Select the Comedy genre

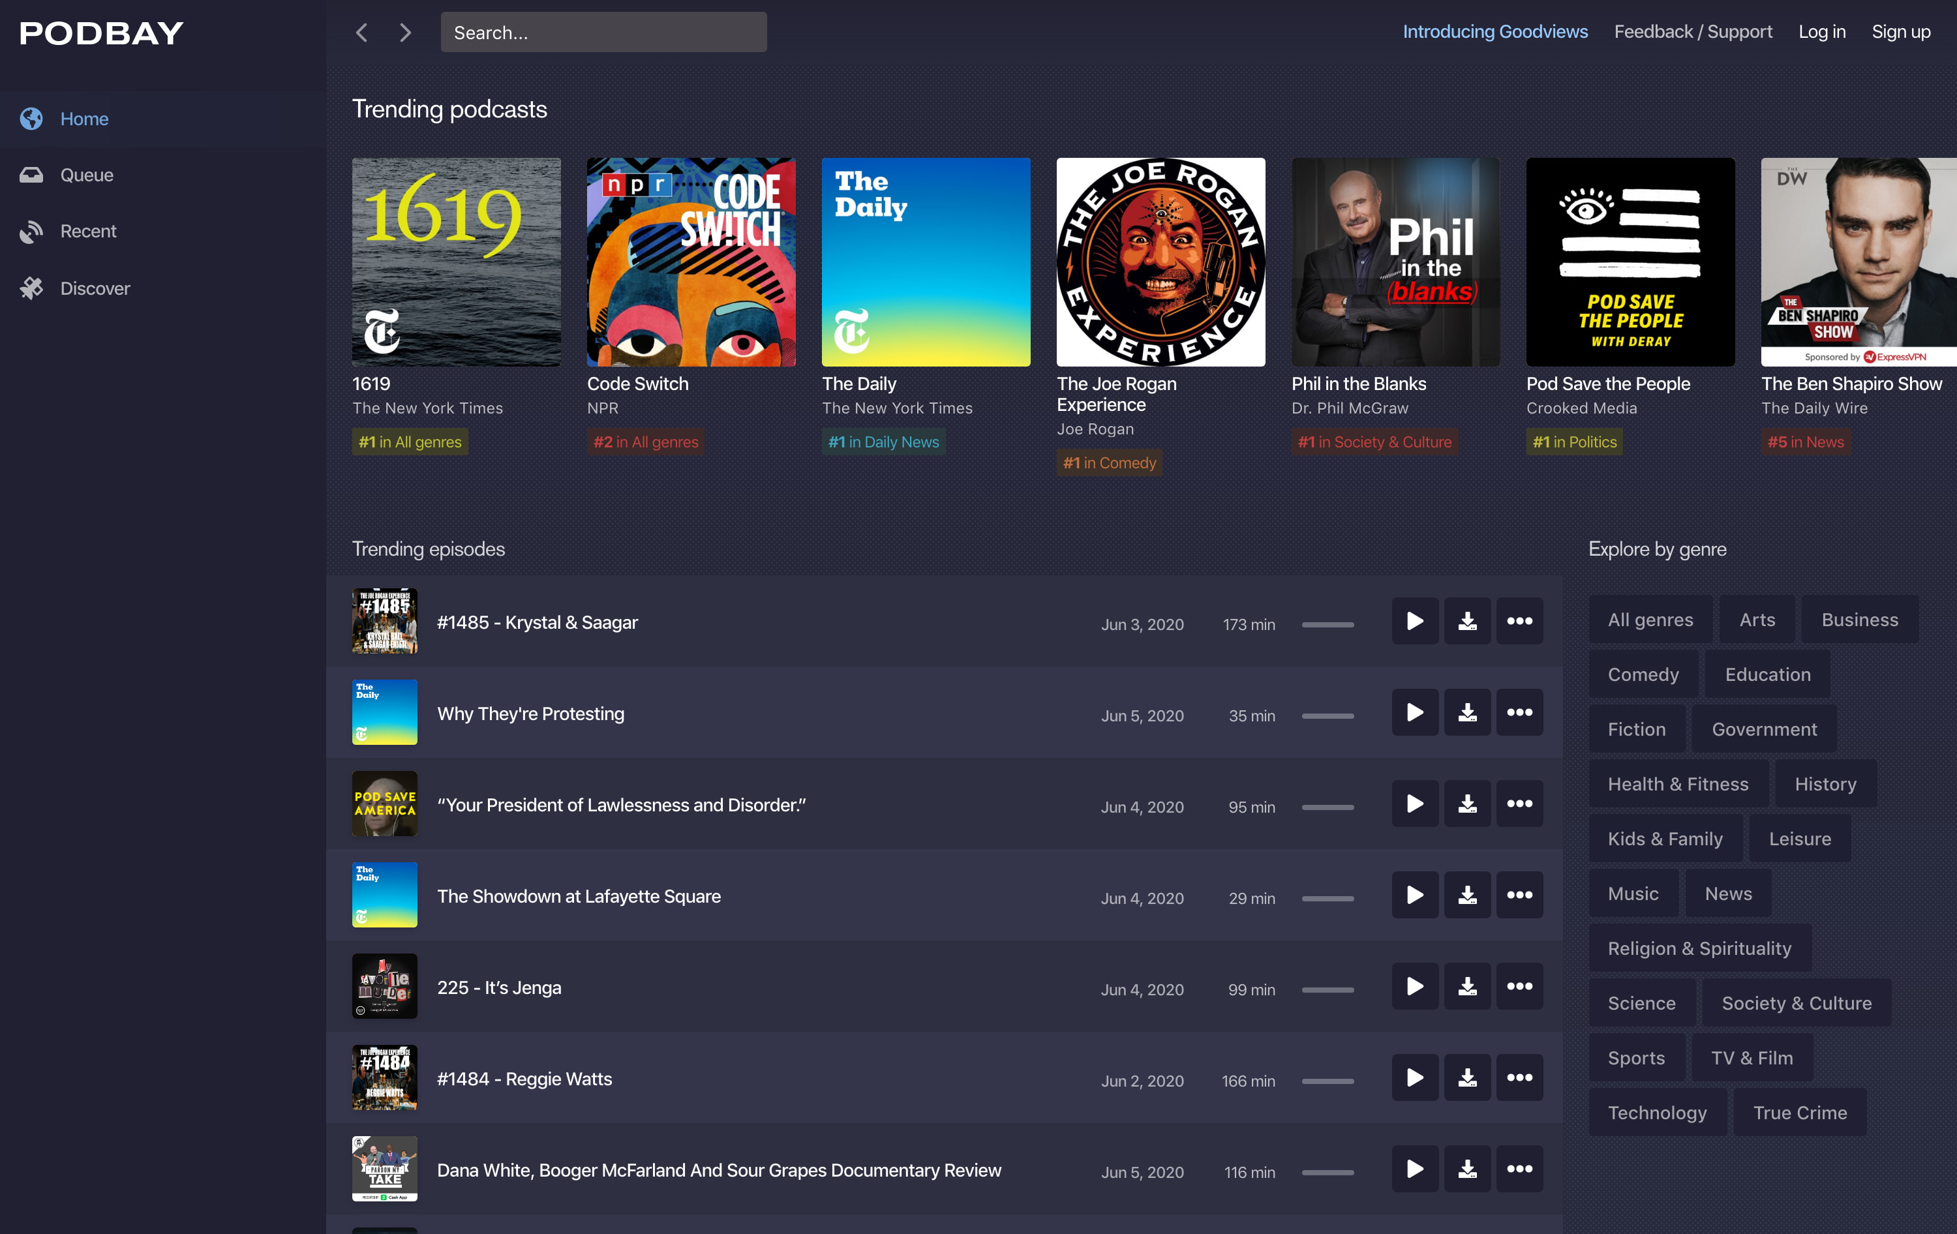(x=1643, y=674)
